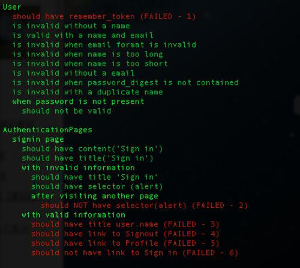Click failed 'should have link to Signout'
This screenshot has width=300, height=268.
click(125, 234)
